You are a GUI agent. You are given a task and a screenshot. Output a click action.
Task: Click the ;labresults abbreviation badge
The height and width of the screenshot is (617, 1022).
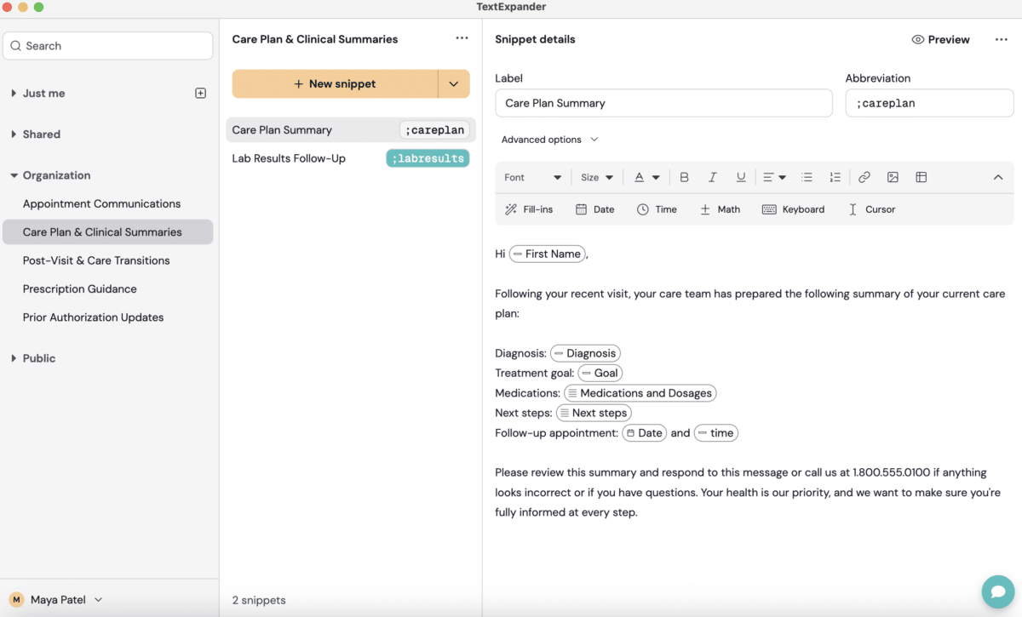click(x=428, y=158)
